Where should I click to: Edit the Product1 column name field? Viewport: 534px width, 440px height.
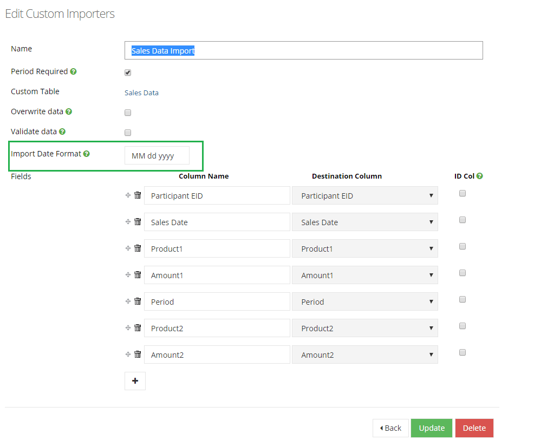point(217,248)
